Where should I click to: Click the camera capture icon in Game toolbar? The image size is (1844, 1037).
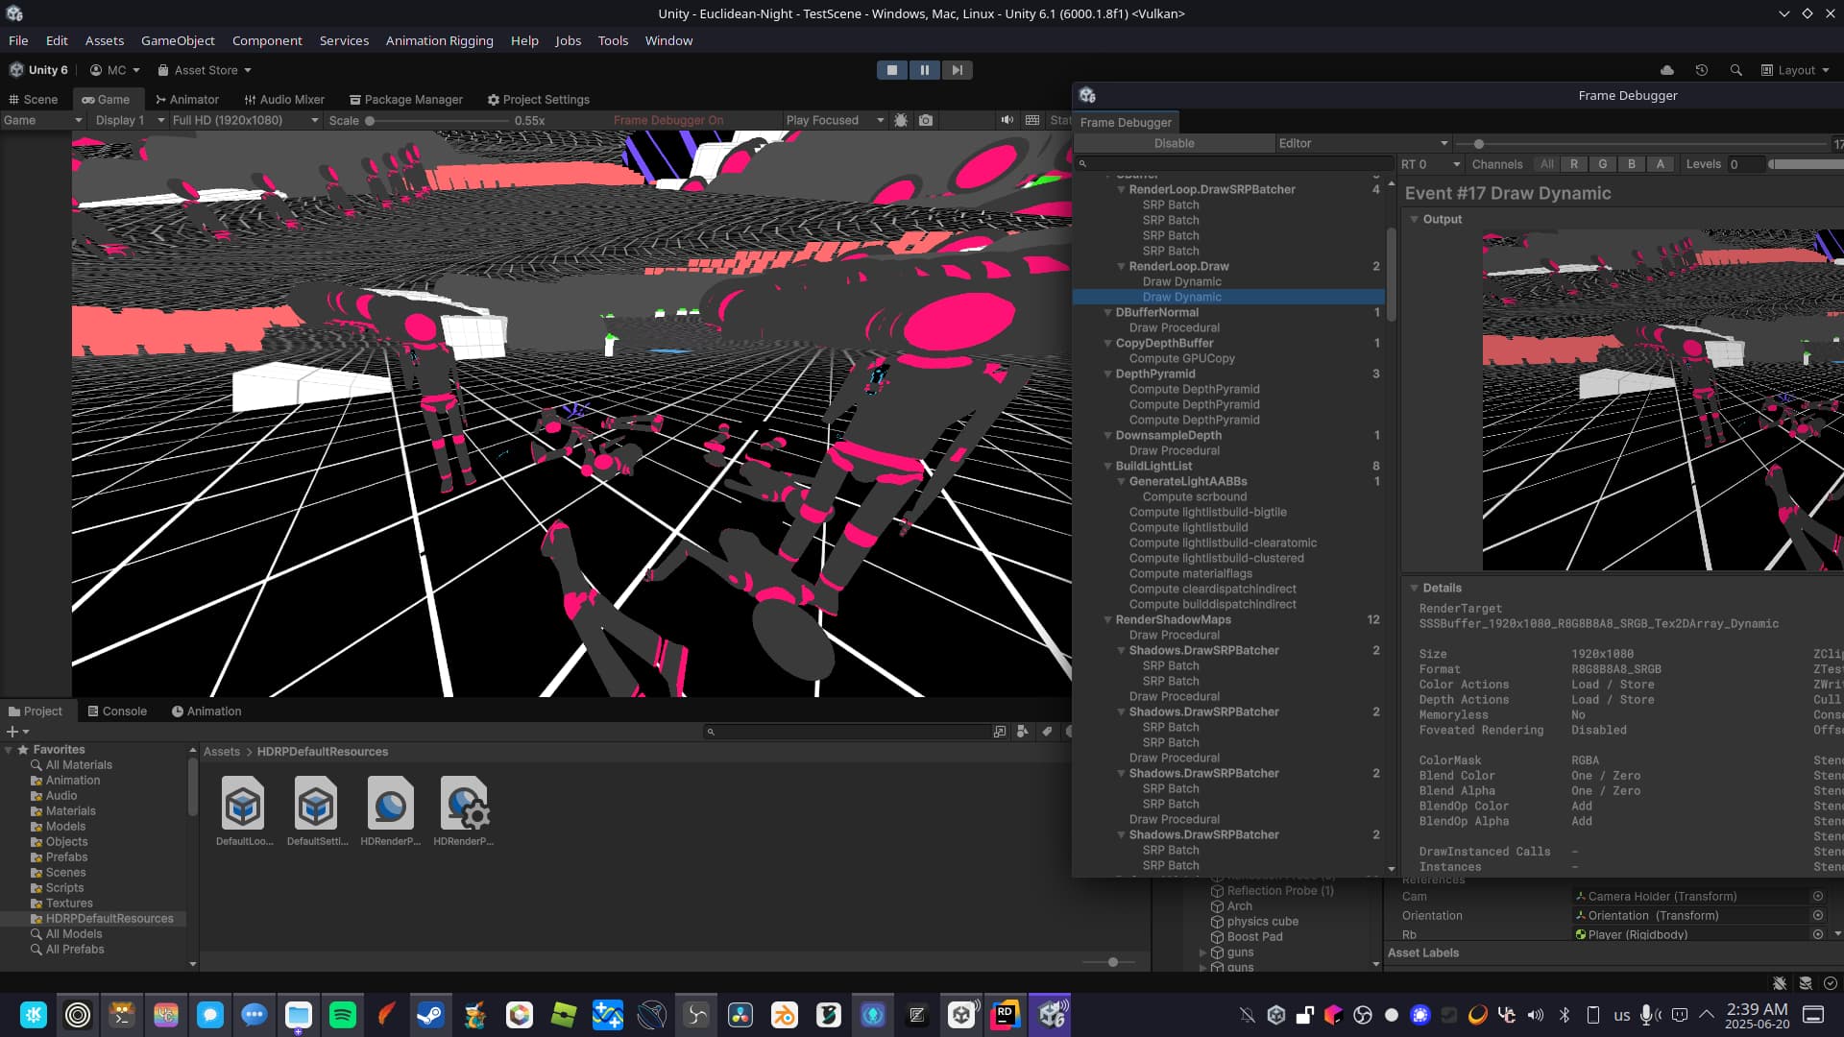click(x=925, y=120)
